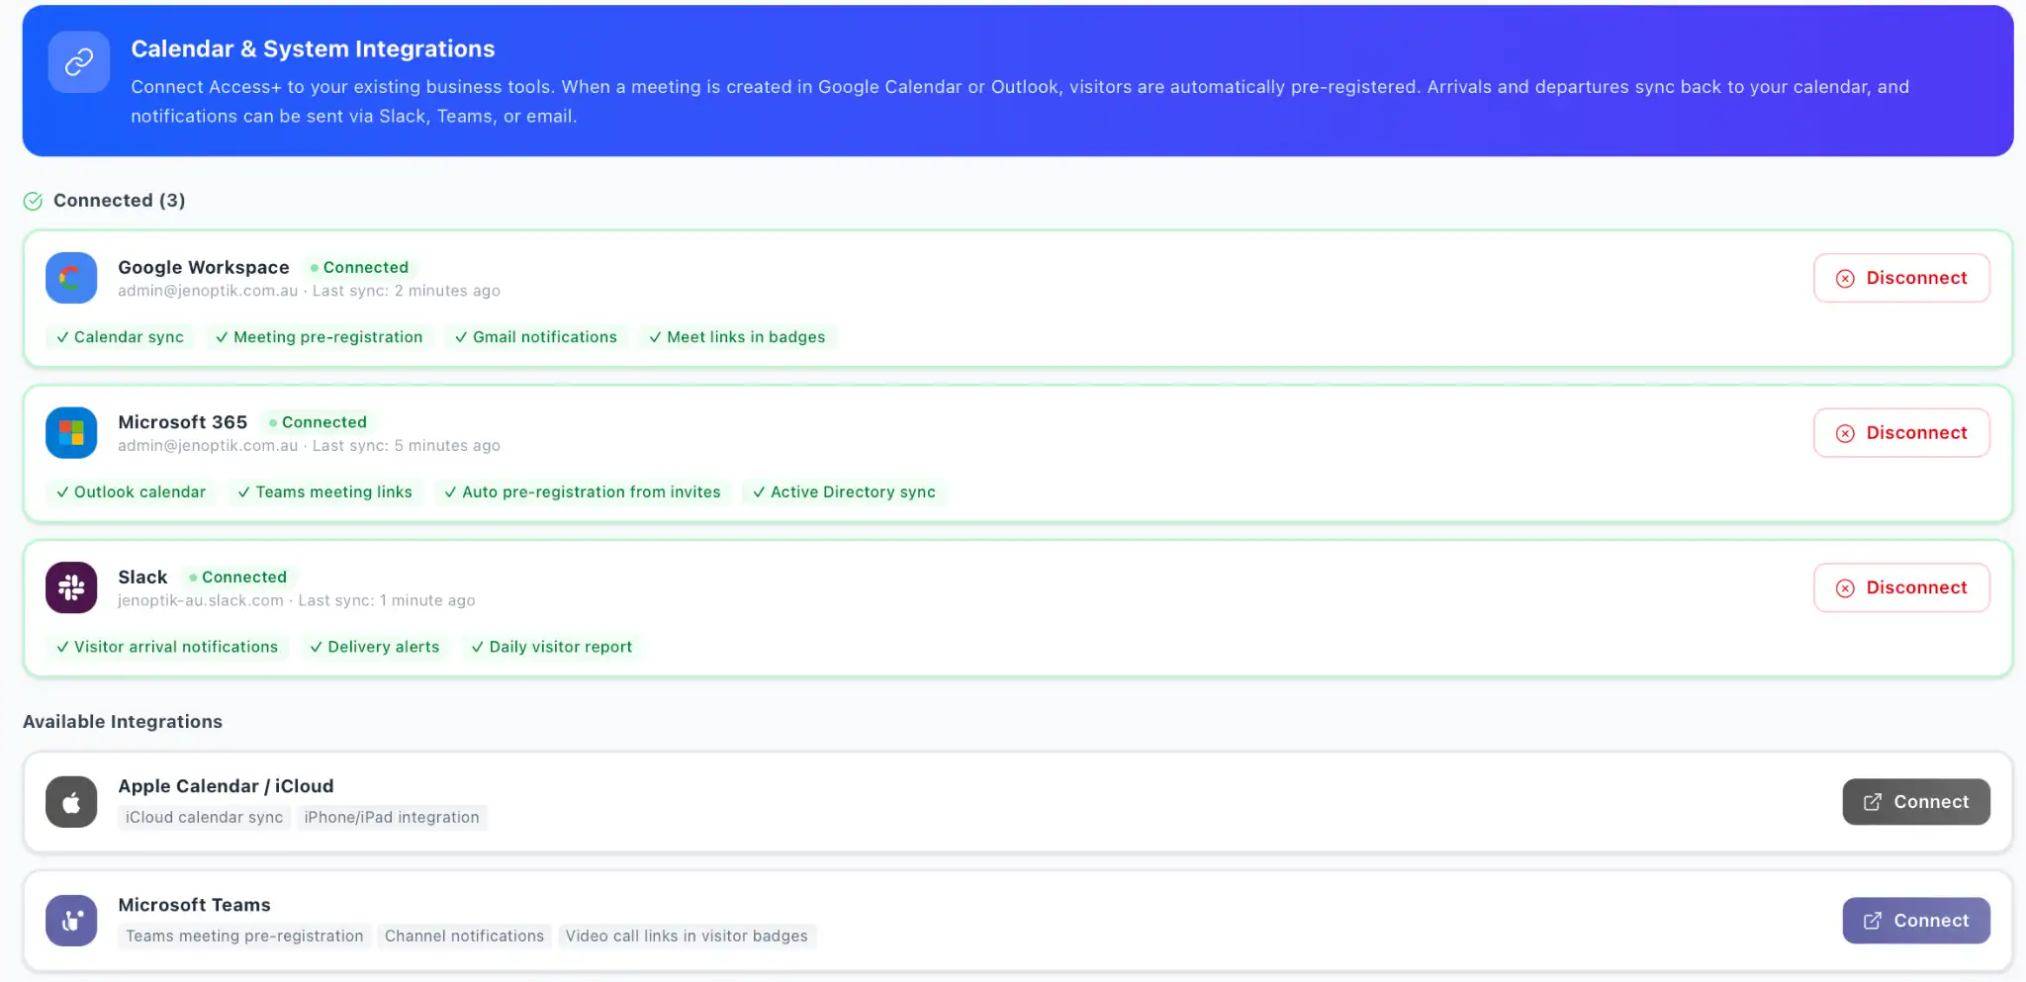Click Video call links in visitor badges tag
The image size is (2026, 982).
coord(687,937)
